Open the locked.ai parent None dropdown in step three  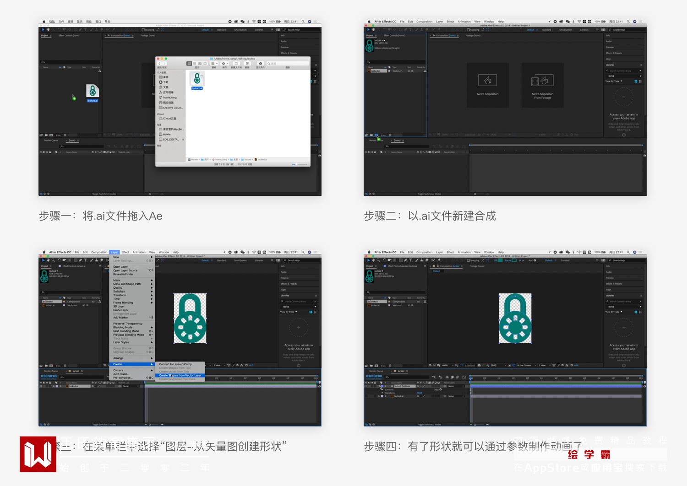131,386
